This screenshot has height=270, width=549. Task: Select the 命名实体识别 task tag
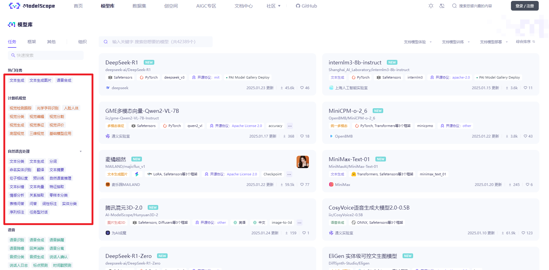click(21, 170)
